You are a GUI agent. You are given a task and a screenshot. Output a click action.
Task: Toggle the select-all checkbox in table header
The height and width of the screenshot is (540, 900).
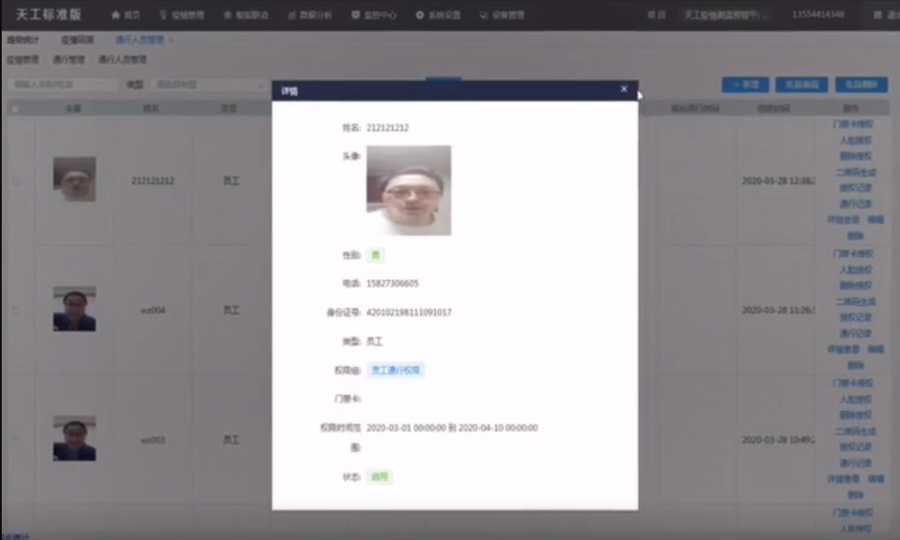point(15,109)
